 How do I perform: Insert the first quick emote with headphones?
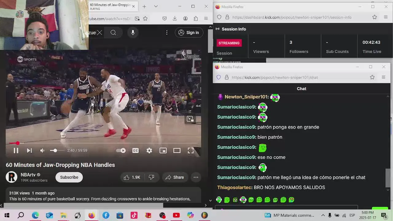219,200
